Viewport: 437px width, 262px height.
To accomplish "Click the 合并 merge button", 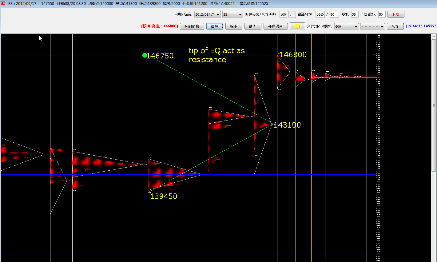I will tap(395, 26).
